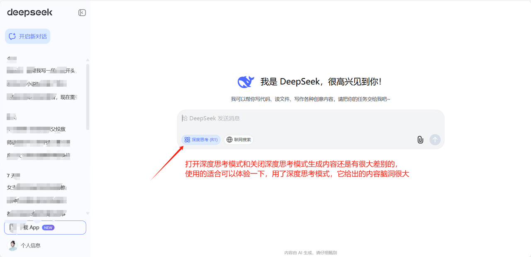
Task: Click the blue whale DeepSeek logo
Action: pos(246,82)
